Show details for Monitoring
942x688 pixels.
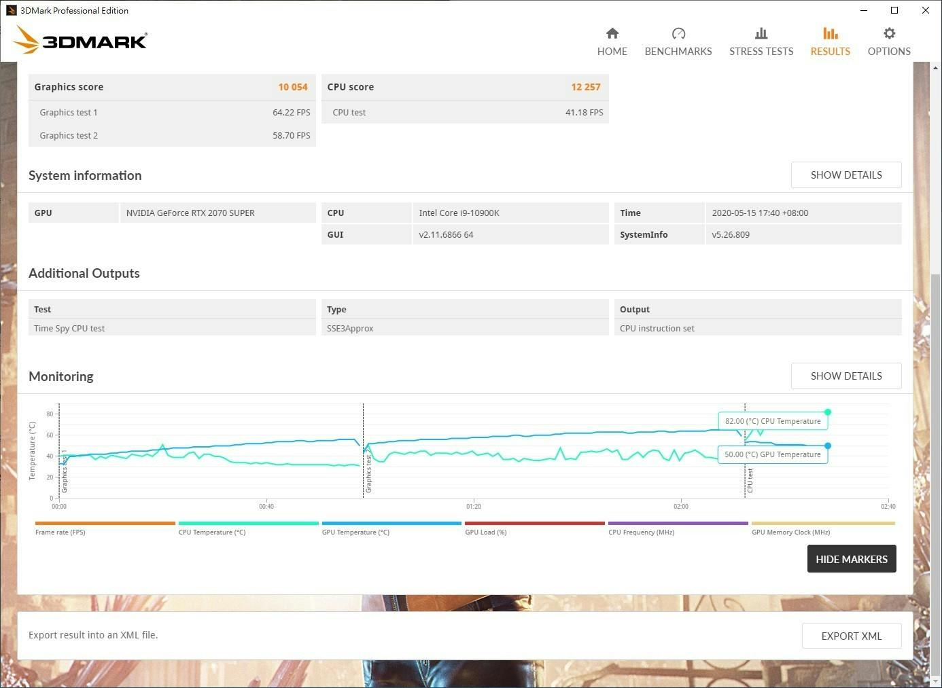[846, 376]
